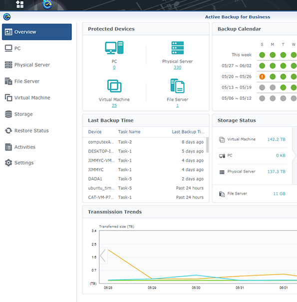The image size is (297, 302).
Task: Open the DSM main menu grid icon
Action: coord(19,4)
